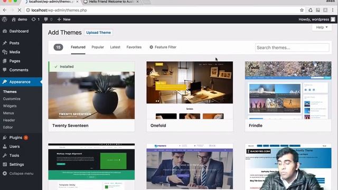Stop page loading with the X button
The width and height of the screenshot is (338, 190).
[19, 10]
